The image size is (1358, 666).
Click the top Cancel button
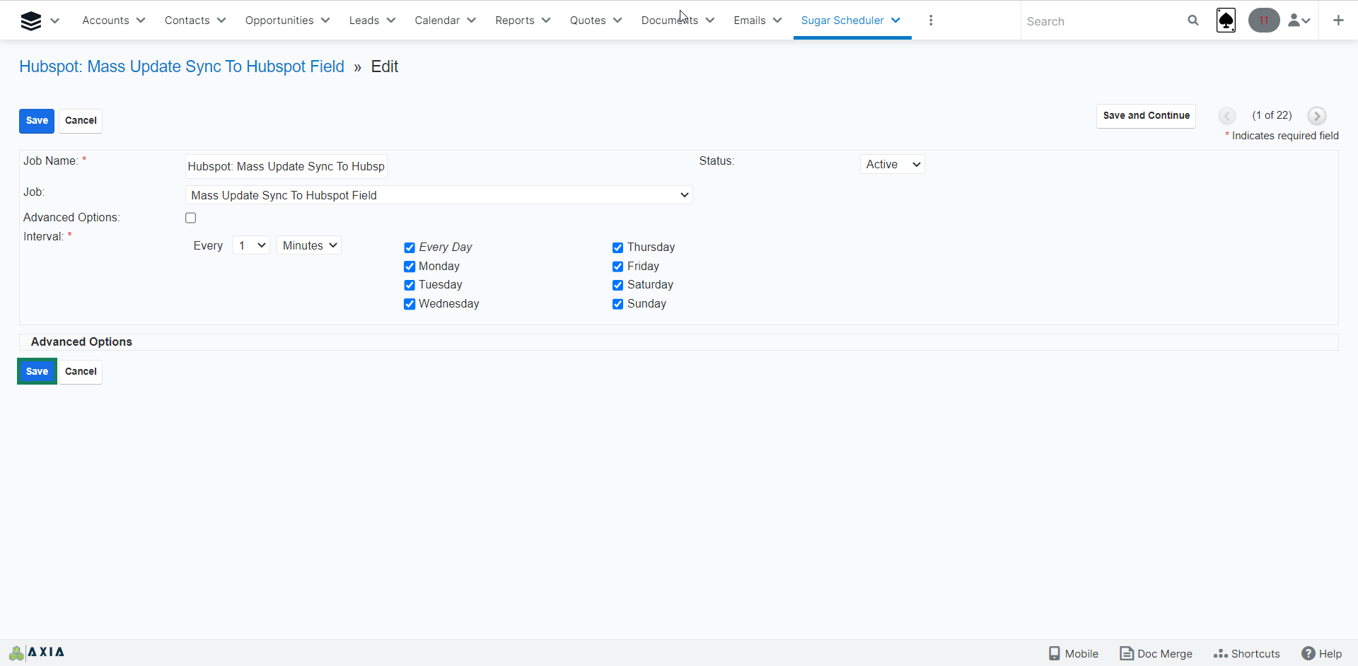81,121
